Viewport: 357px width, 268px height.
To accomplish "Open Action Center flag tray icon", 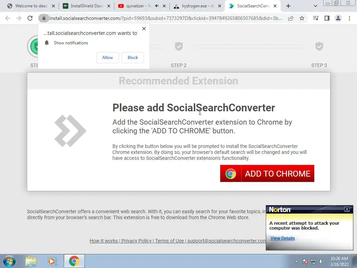I will pyautogui.click(x=305, y=261).
